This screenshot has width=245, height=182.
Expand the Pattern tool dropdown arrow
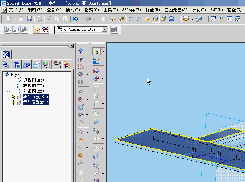103,131
